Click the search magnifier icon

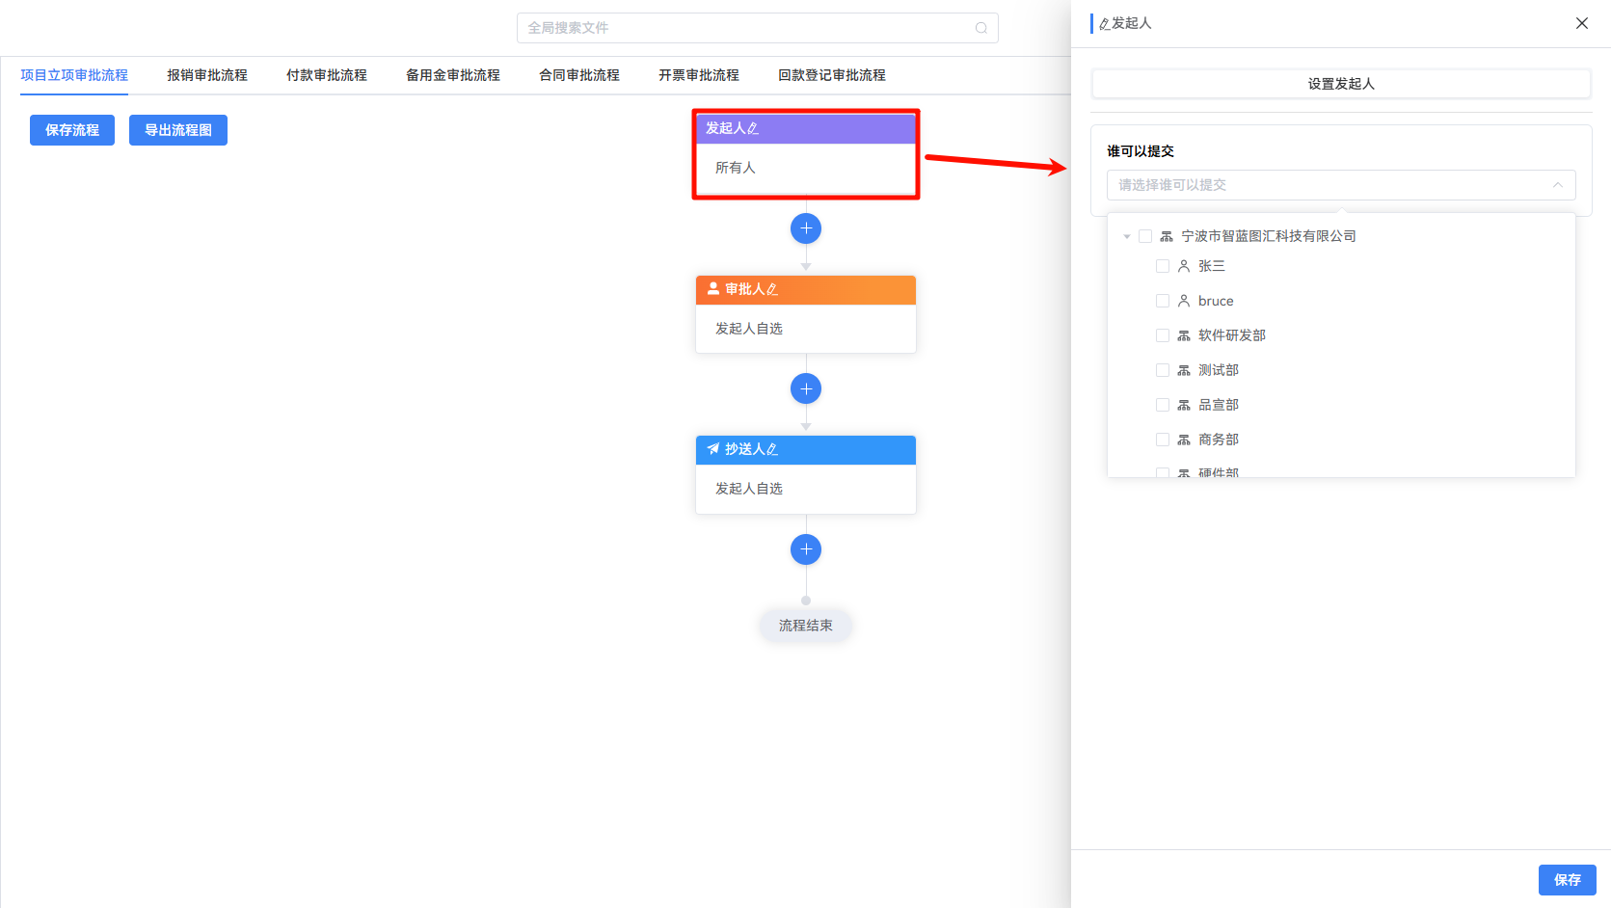pos(980,28)
